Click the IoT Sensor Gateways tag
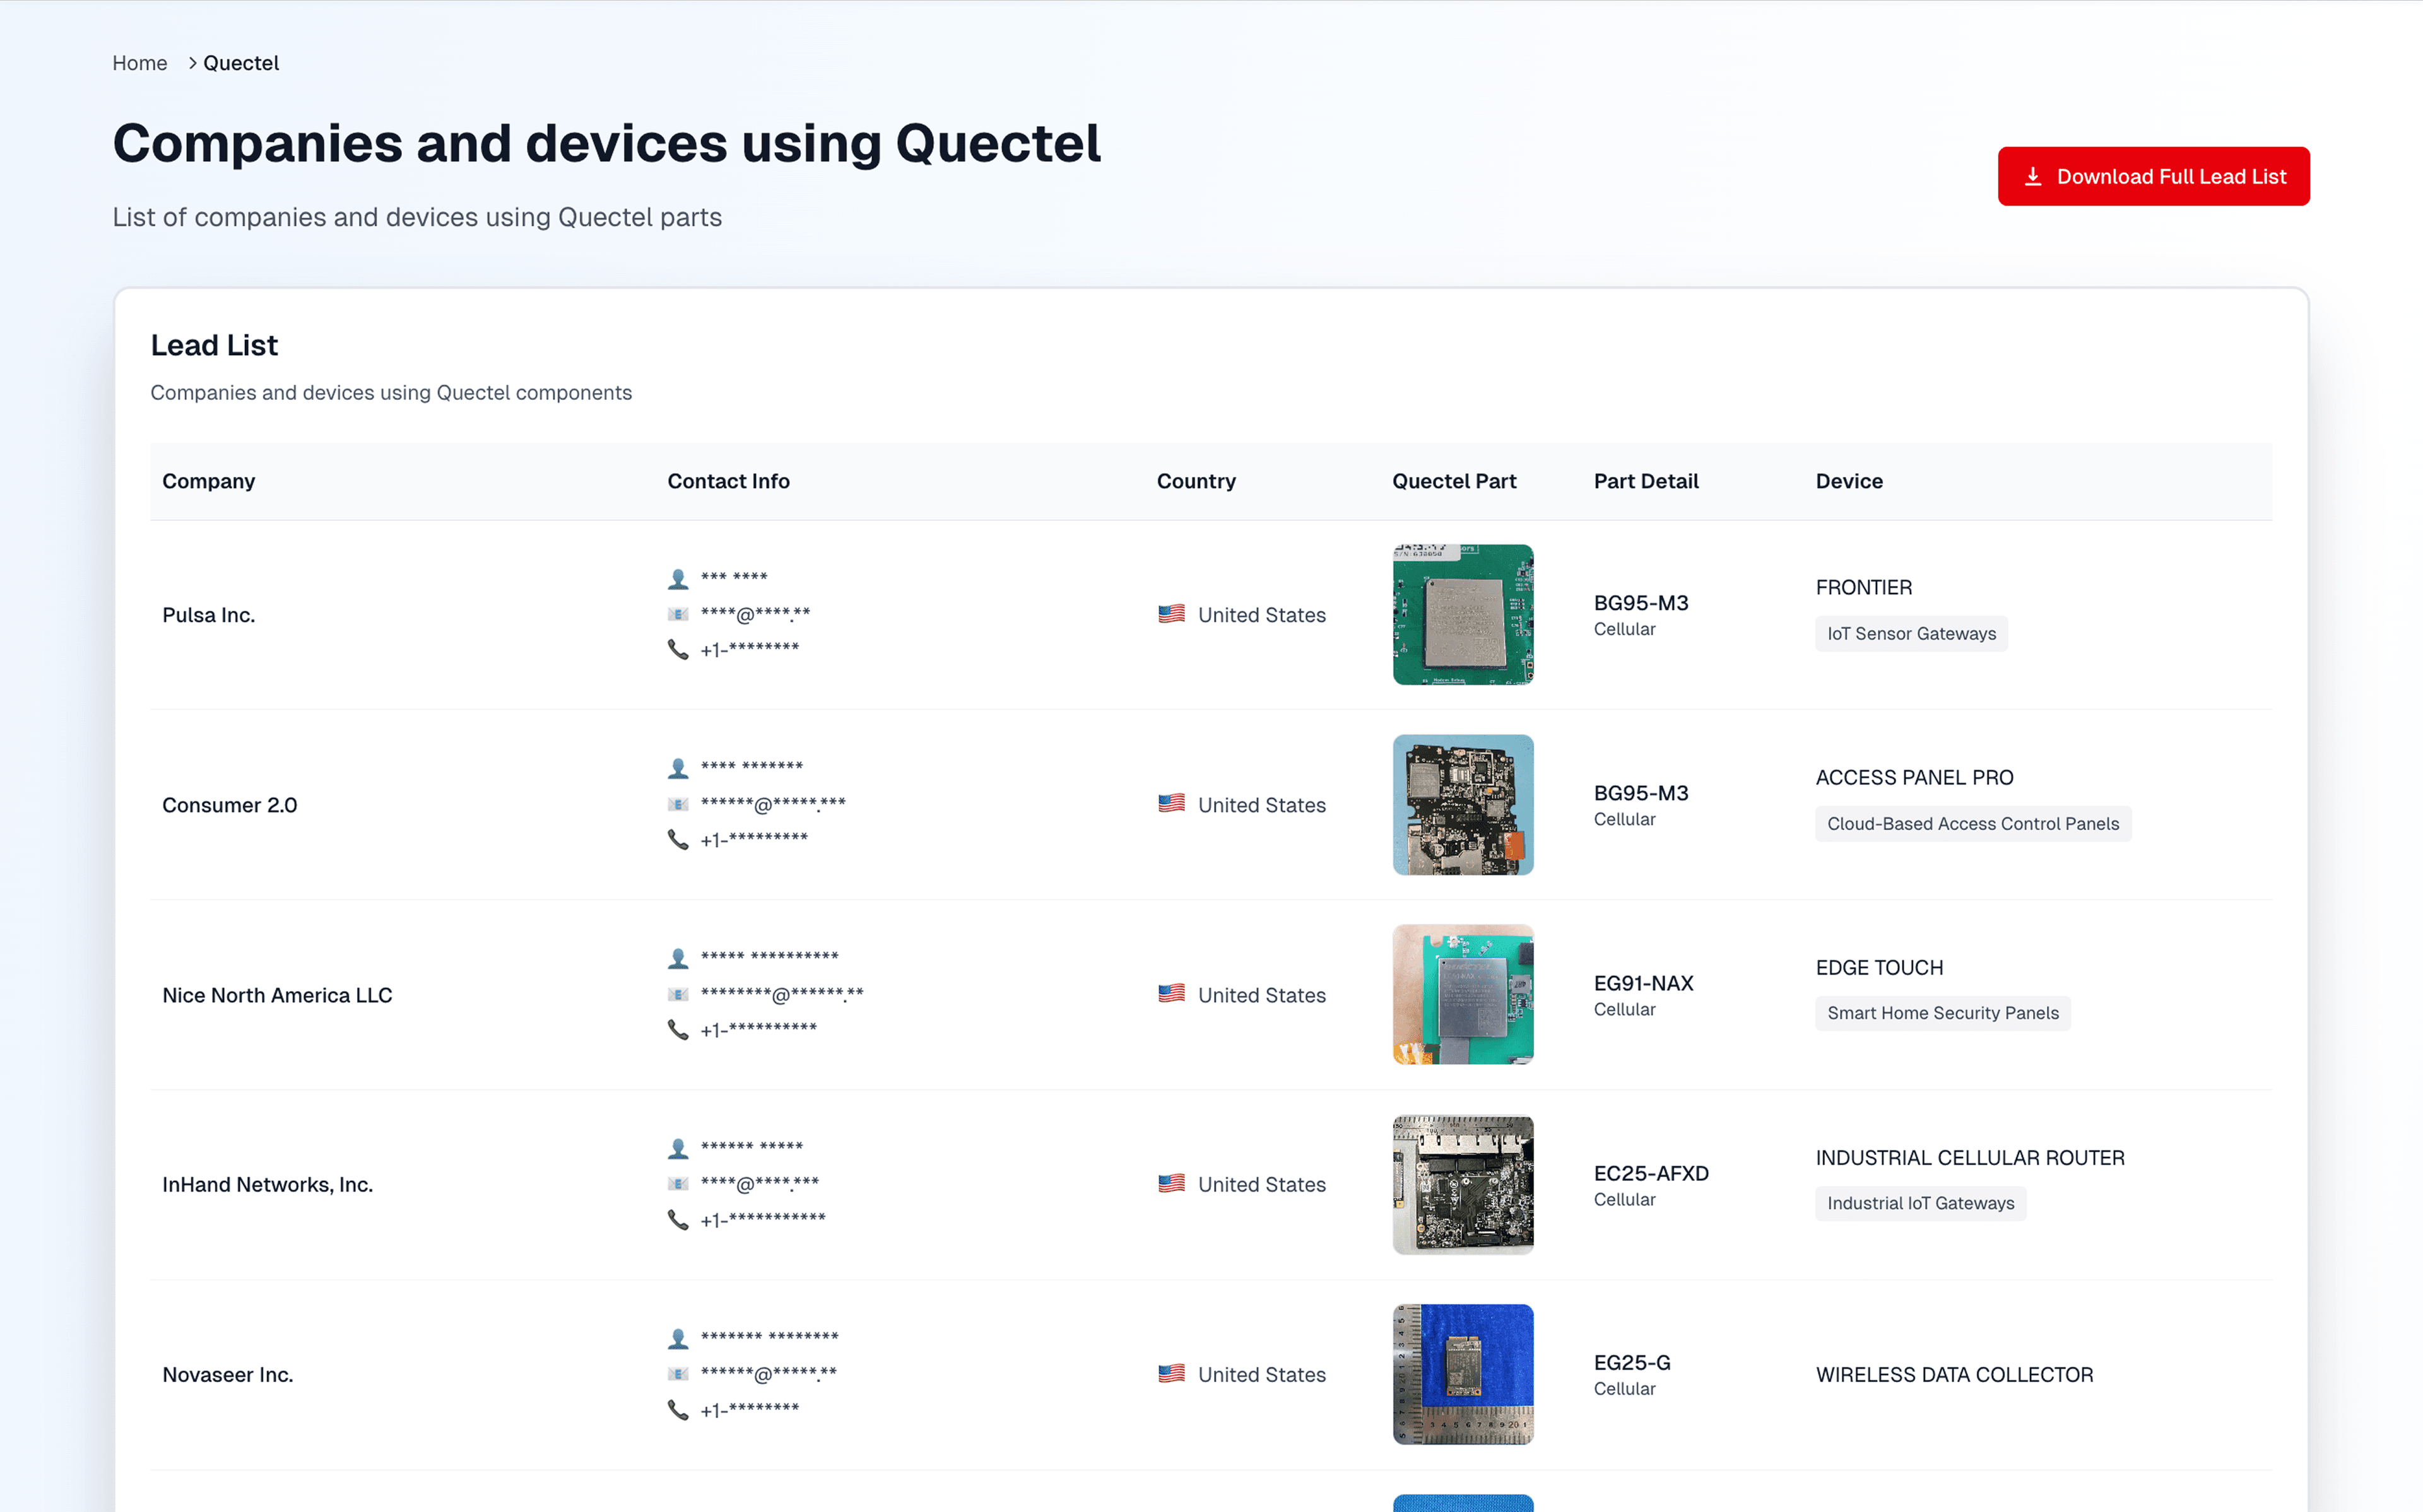This screenshot has width=2423, height=1512. 1911,634
